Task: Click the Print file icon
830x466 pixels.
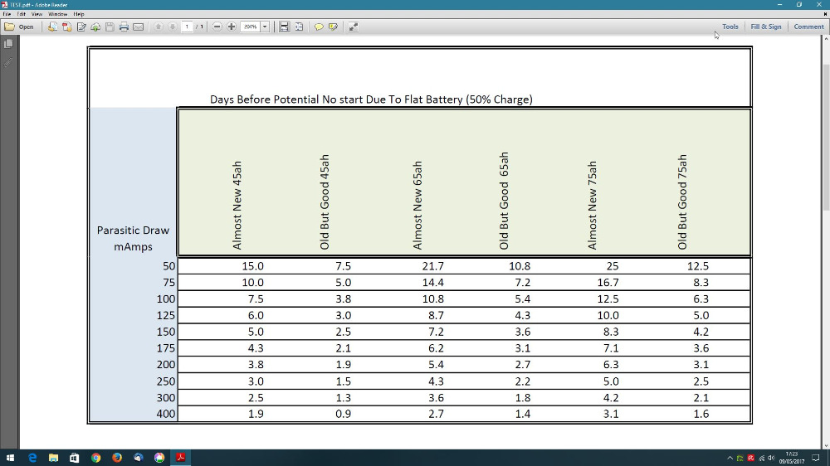Action: (x=124, y=27)
